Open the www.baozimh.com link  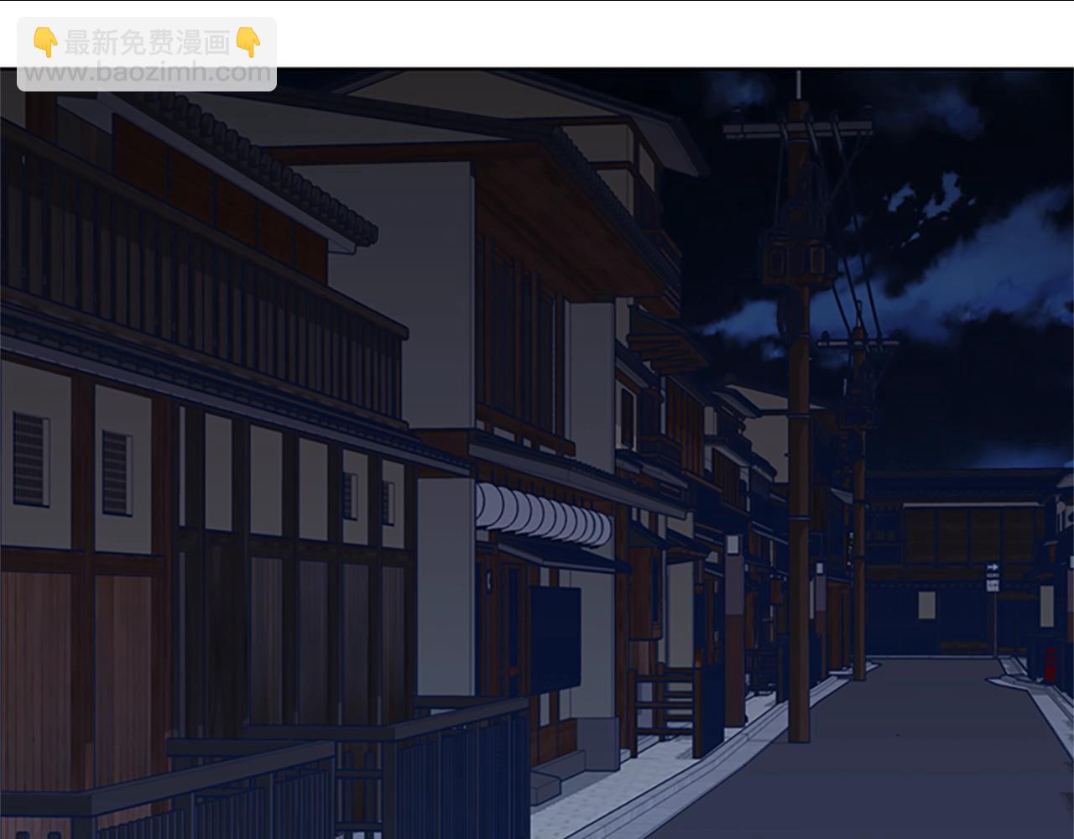click(x=146, y=73)
